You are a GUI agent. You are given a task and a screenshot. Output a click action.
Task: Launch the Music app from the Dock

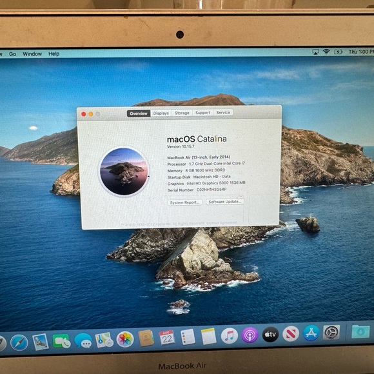229,336
